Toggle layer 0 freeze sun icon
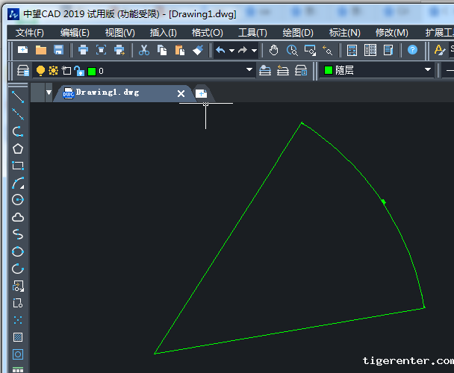454x373 pixels. pyautogui.click(x=54, y=71)
